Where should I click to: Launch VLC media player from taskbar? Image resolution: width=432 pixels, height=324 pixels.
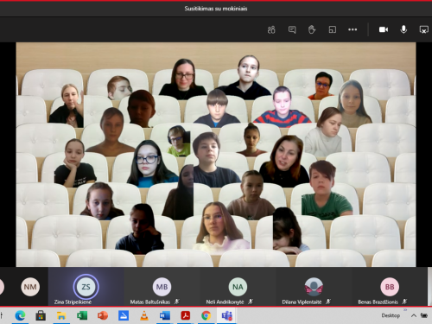[144, 315]
